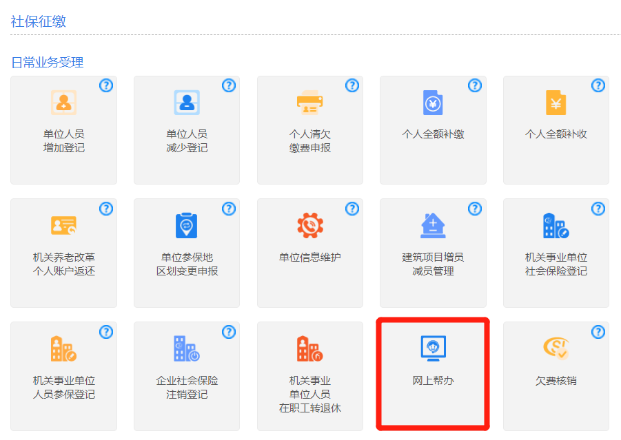
Task: Click the 个人清欠缴费申报 printer icon
Action: (309, 103)
